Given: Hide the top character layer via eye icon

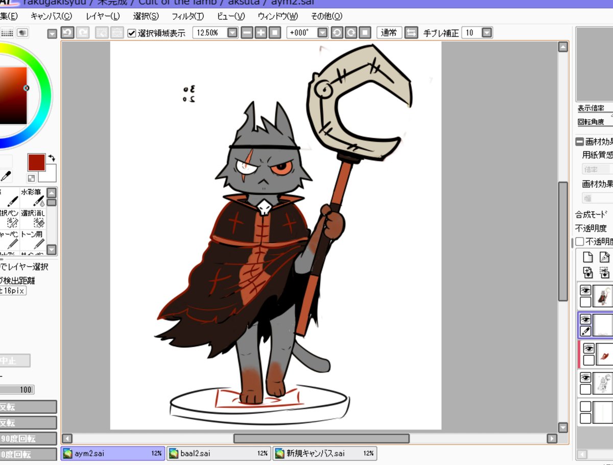Looking at the screenshot, I should click(x=585, y=290).
